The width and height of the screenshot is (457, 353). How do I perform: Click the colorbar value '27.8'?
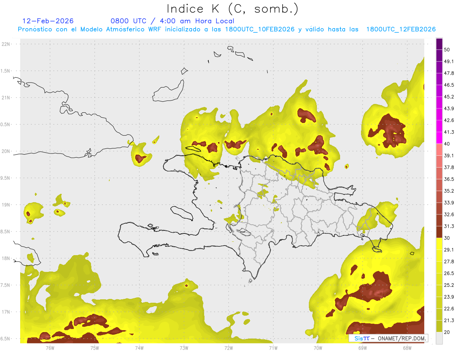click(x=449, y=262)
